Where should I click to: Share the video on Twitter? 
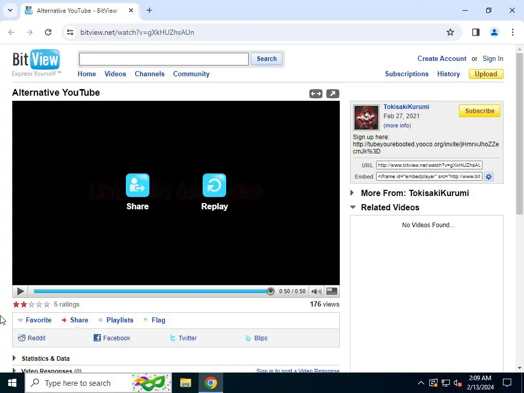pyautogui.click(x=183, y=338)
